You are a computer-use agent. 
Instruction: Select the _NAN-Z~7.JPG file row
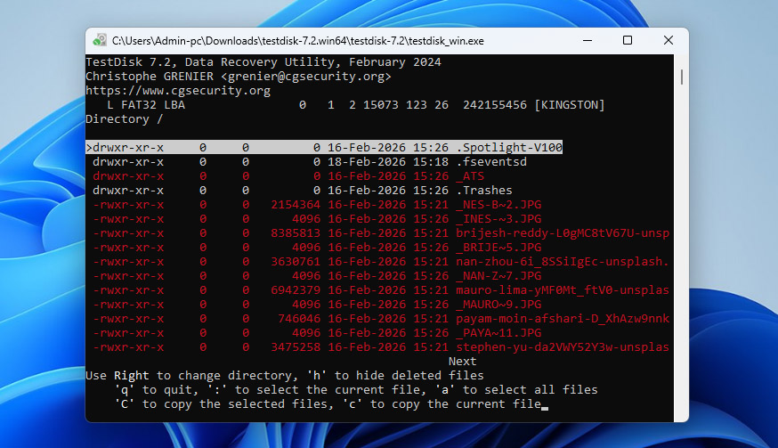coord(317,275)
